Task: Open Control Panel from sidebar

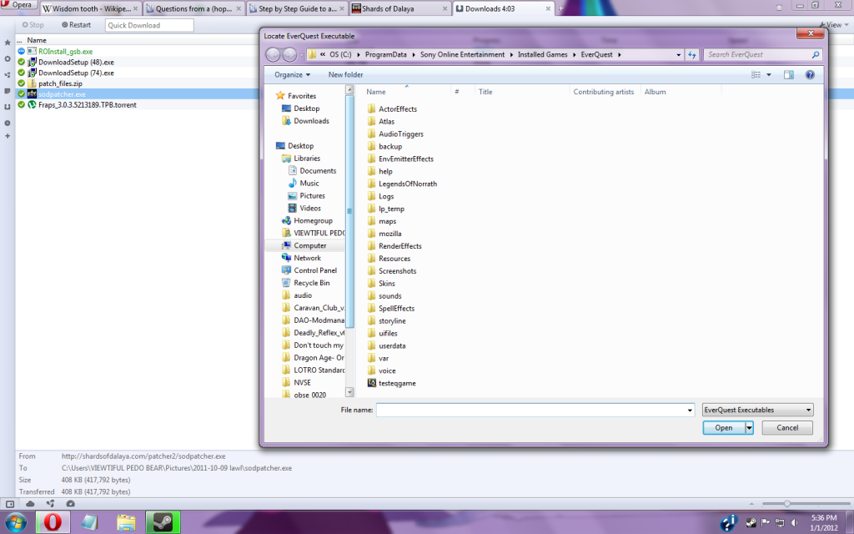Action: pos(315,270)
